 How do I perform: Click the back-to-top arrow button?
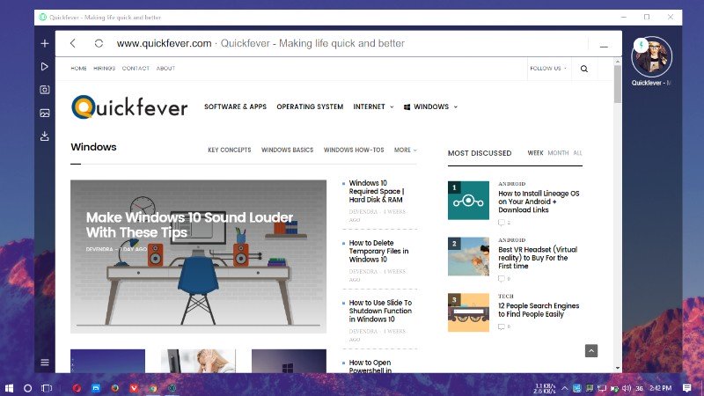click(x=591, y=350)
